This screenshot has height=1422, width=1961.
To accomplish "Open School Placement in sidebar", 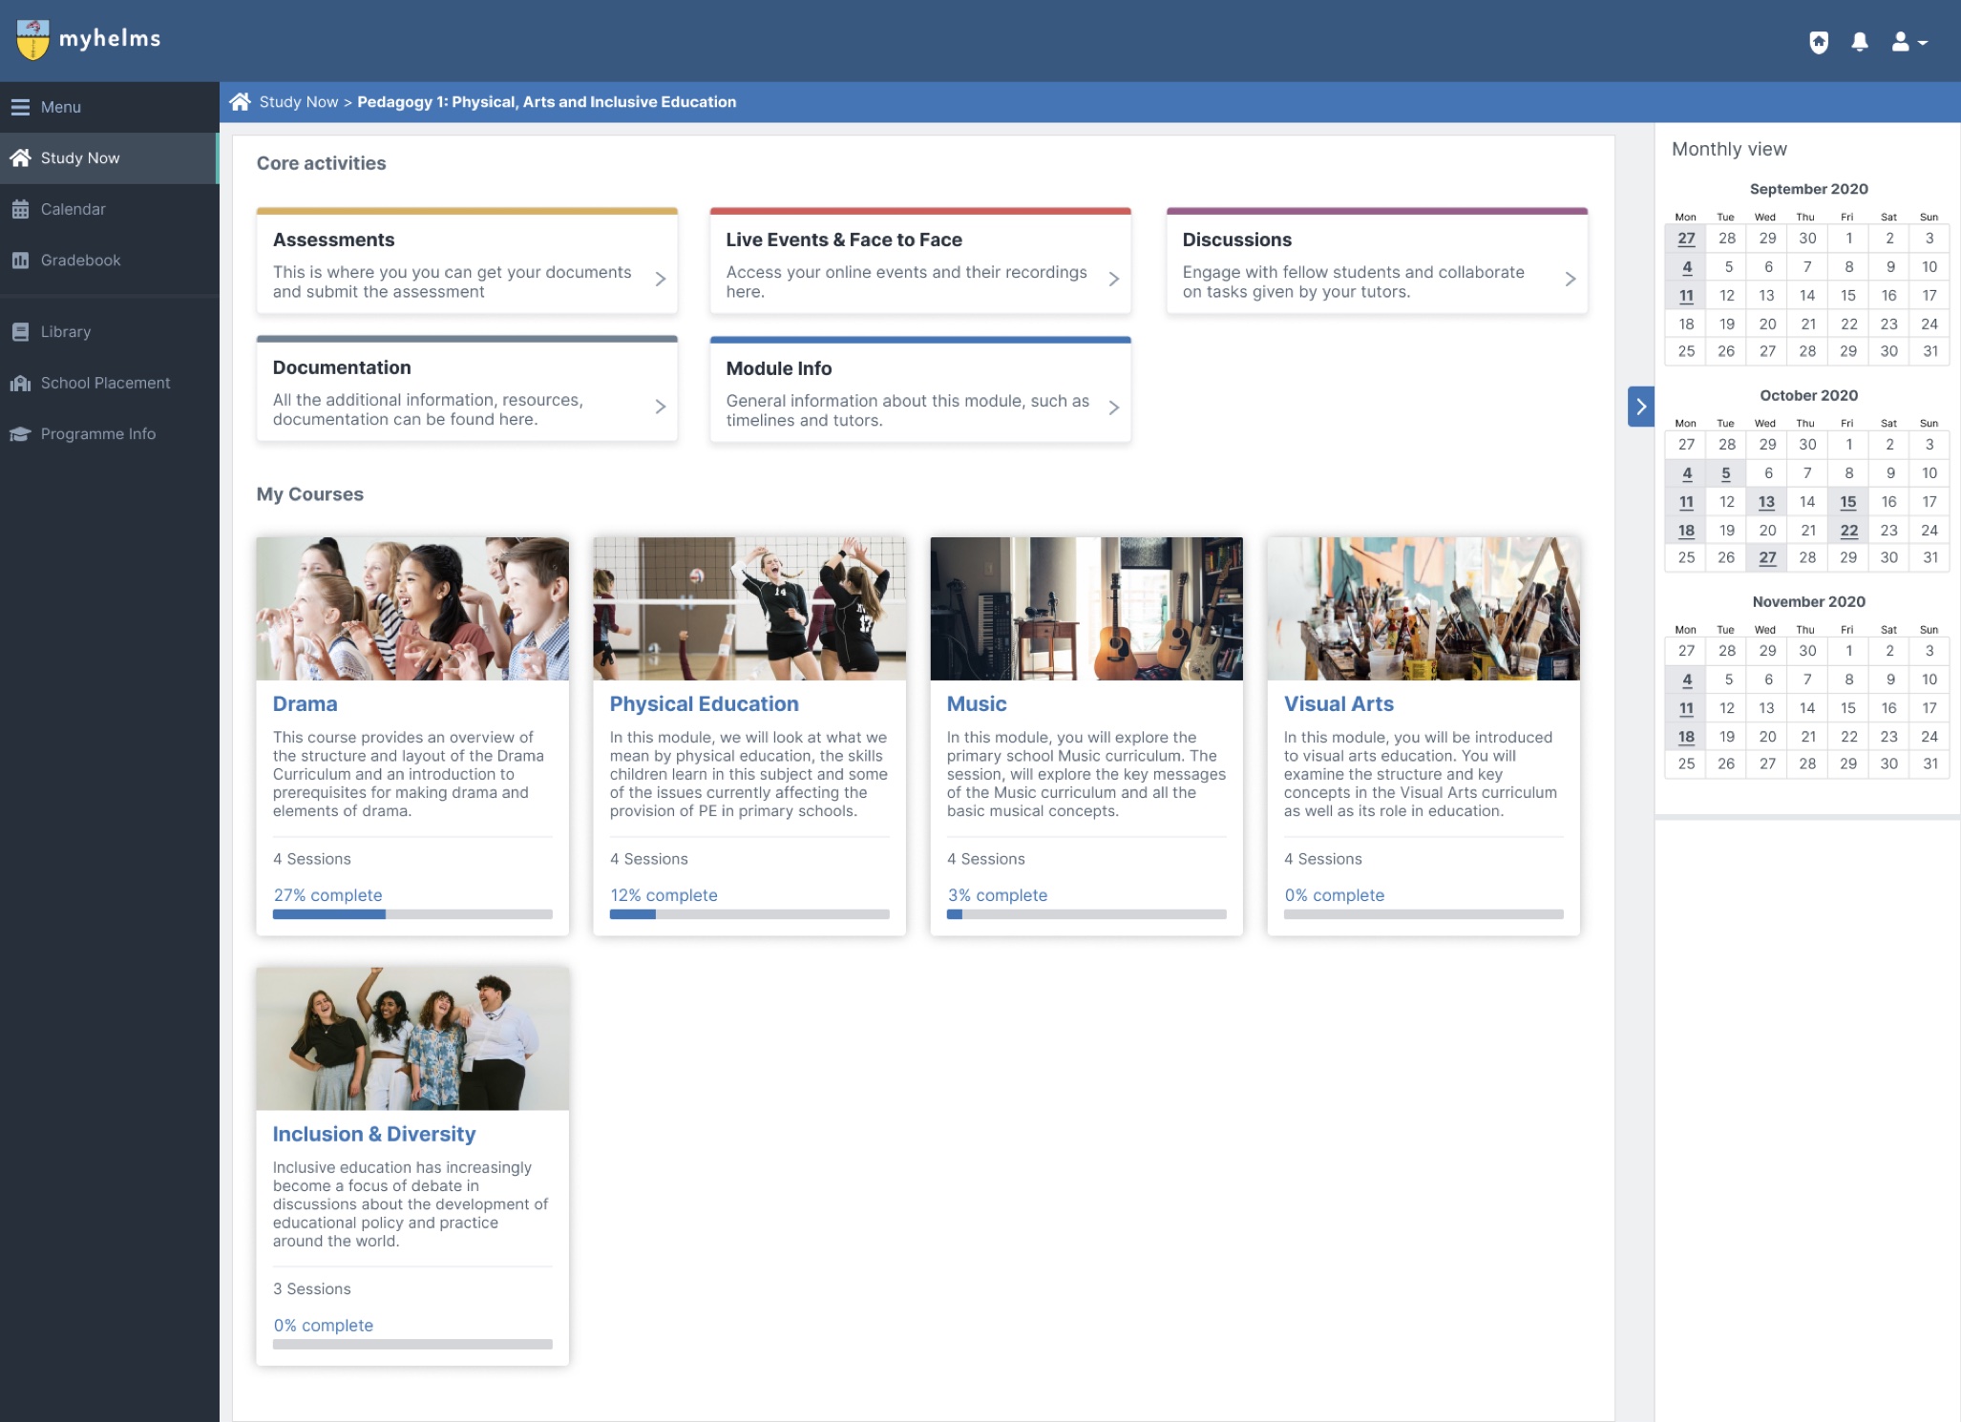I will point(105,383).
